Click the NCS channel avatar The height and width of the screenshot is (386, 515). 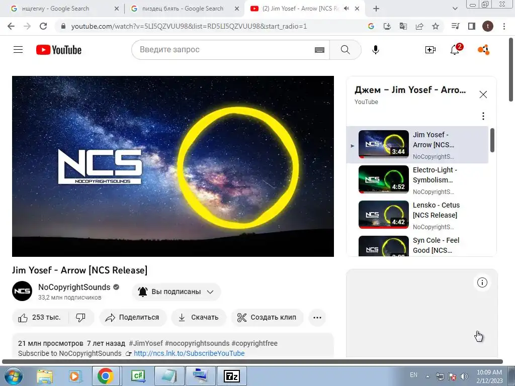(22, 291)
